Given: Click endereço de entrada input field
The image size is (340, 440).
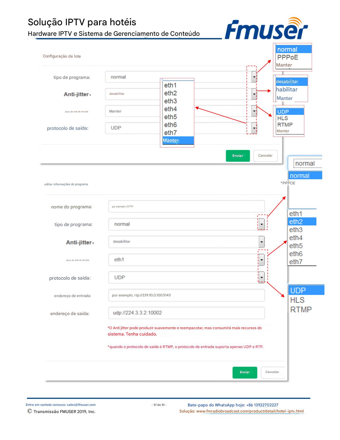Looking at the screenshot, I should pyautogui.click(x=186, y=295).
